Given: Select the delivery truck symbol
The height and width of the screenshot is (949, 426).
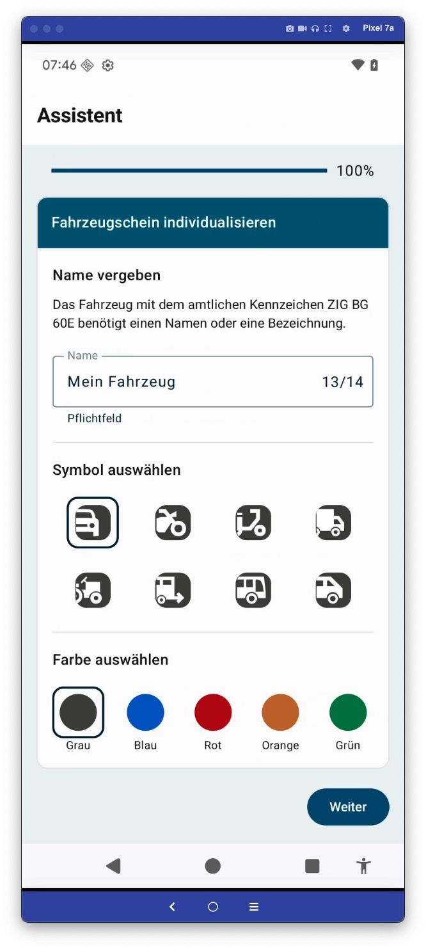Looking at the screenshot, I should point(333,523).
